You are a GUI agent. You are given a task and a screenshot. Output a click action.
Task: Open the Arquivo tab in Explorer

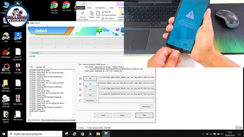click(x=80, y=8)
